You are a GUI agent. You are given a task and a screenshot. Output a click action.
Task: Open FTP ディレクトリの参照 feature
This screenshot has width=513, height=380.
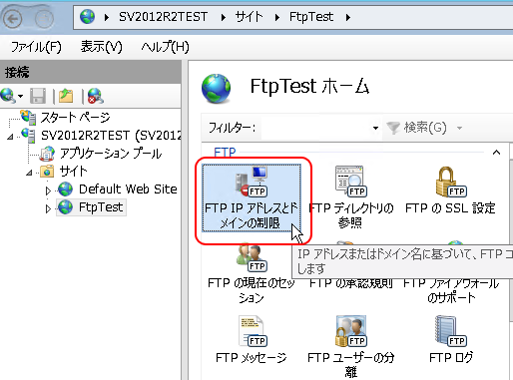click(x=350, y=197)
